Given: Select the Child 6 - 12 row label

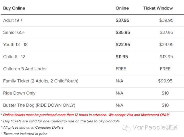Looking at the screenshot, I should (14, 57).
